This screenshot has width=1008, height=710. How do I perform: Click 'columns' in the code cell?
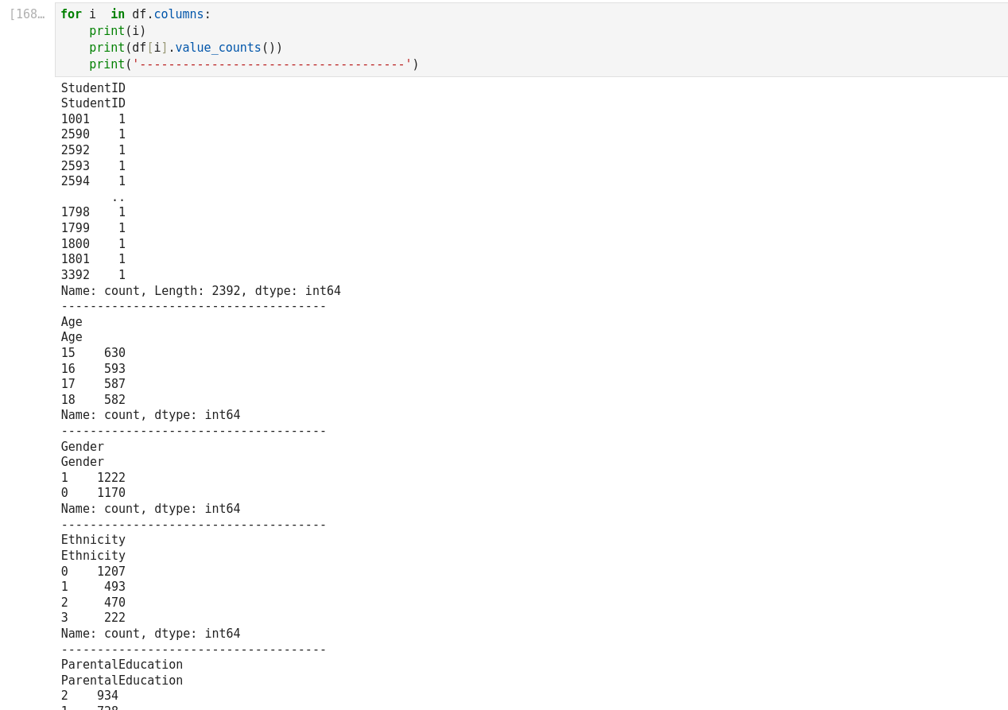179,14
